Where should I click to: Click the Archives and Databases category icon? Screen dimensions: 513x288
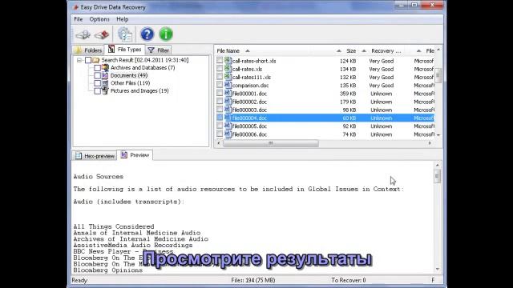click(105, 67)
